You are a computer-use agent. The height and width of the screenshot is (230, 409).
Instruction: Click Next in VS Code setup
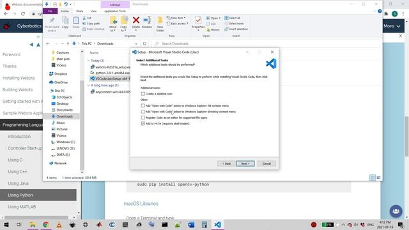[x=245, y=164]
